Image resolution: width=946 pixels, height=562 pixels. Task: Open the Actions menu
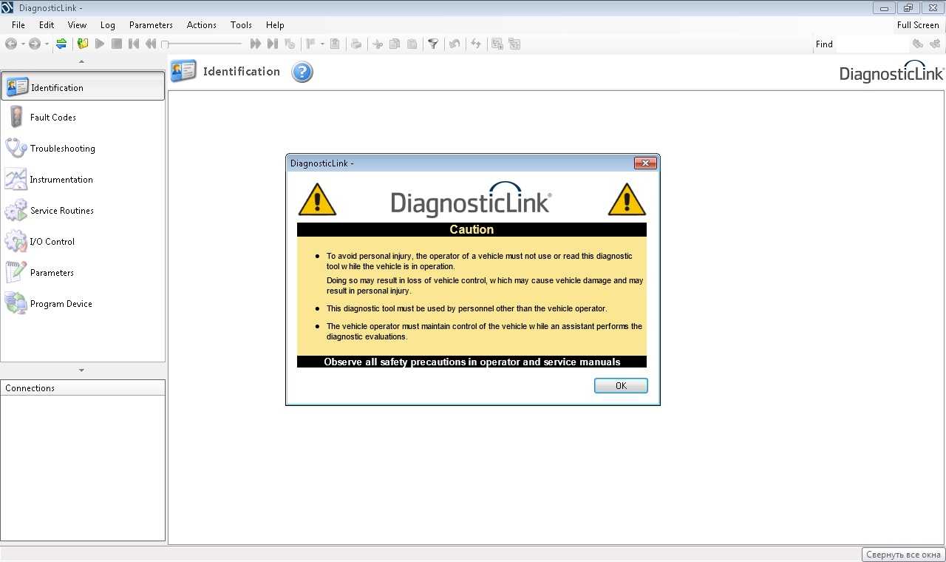pyautogui.click(x=201, y=25)
